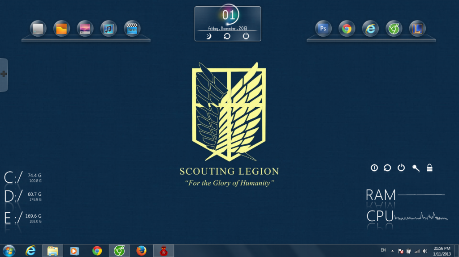Click the key icon above RAM meter
The height and width of the screenshot is (257, 459).
pyautogui.click(x=416, y=168)
